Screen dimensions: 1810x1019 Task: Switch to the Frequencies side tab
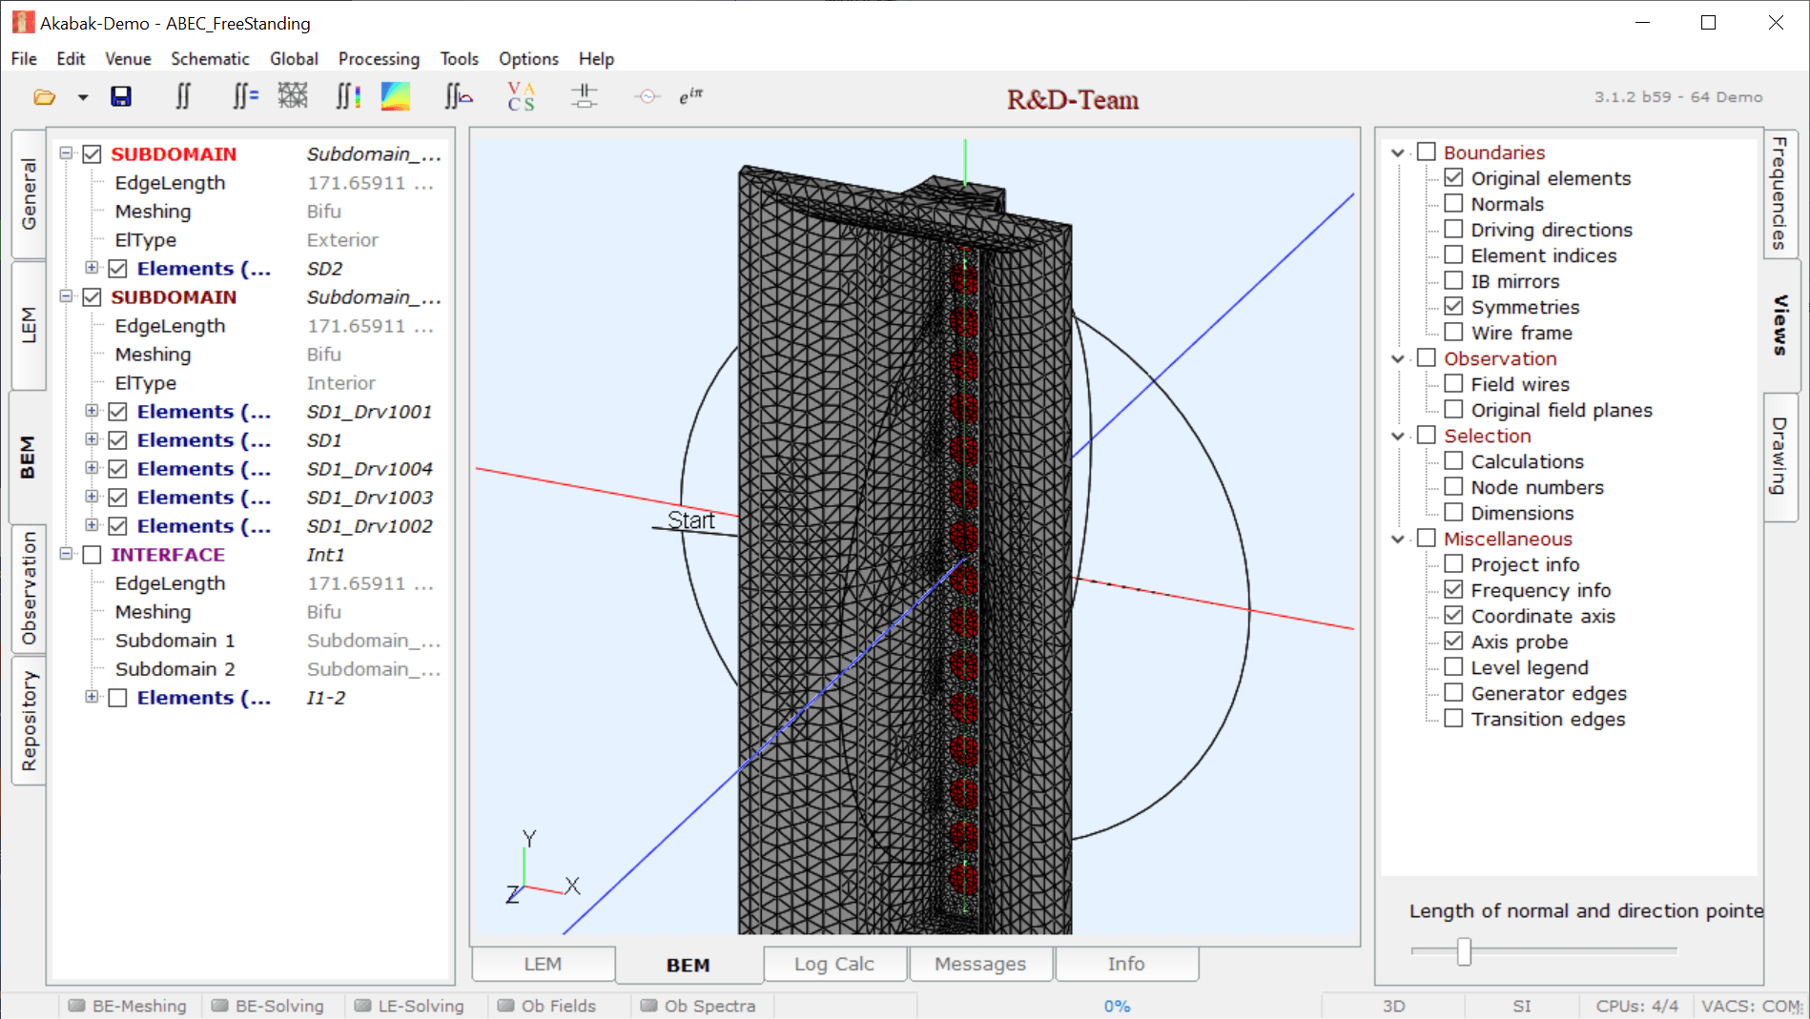1779,193
